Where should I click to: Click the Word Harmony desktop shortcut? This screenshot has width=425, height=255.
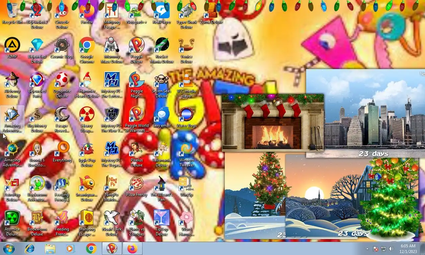click(186, 223)
